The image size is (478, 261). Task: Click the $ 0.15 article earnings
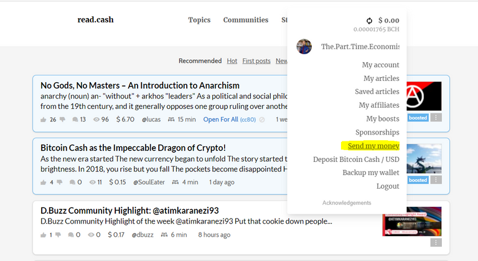[118, 183]
